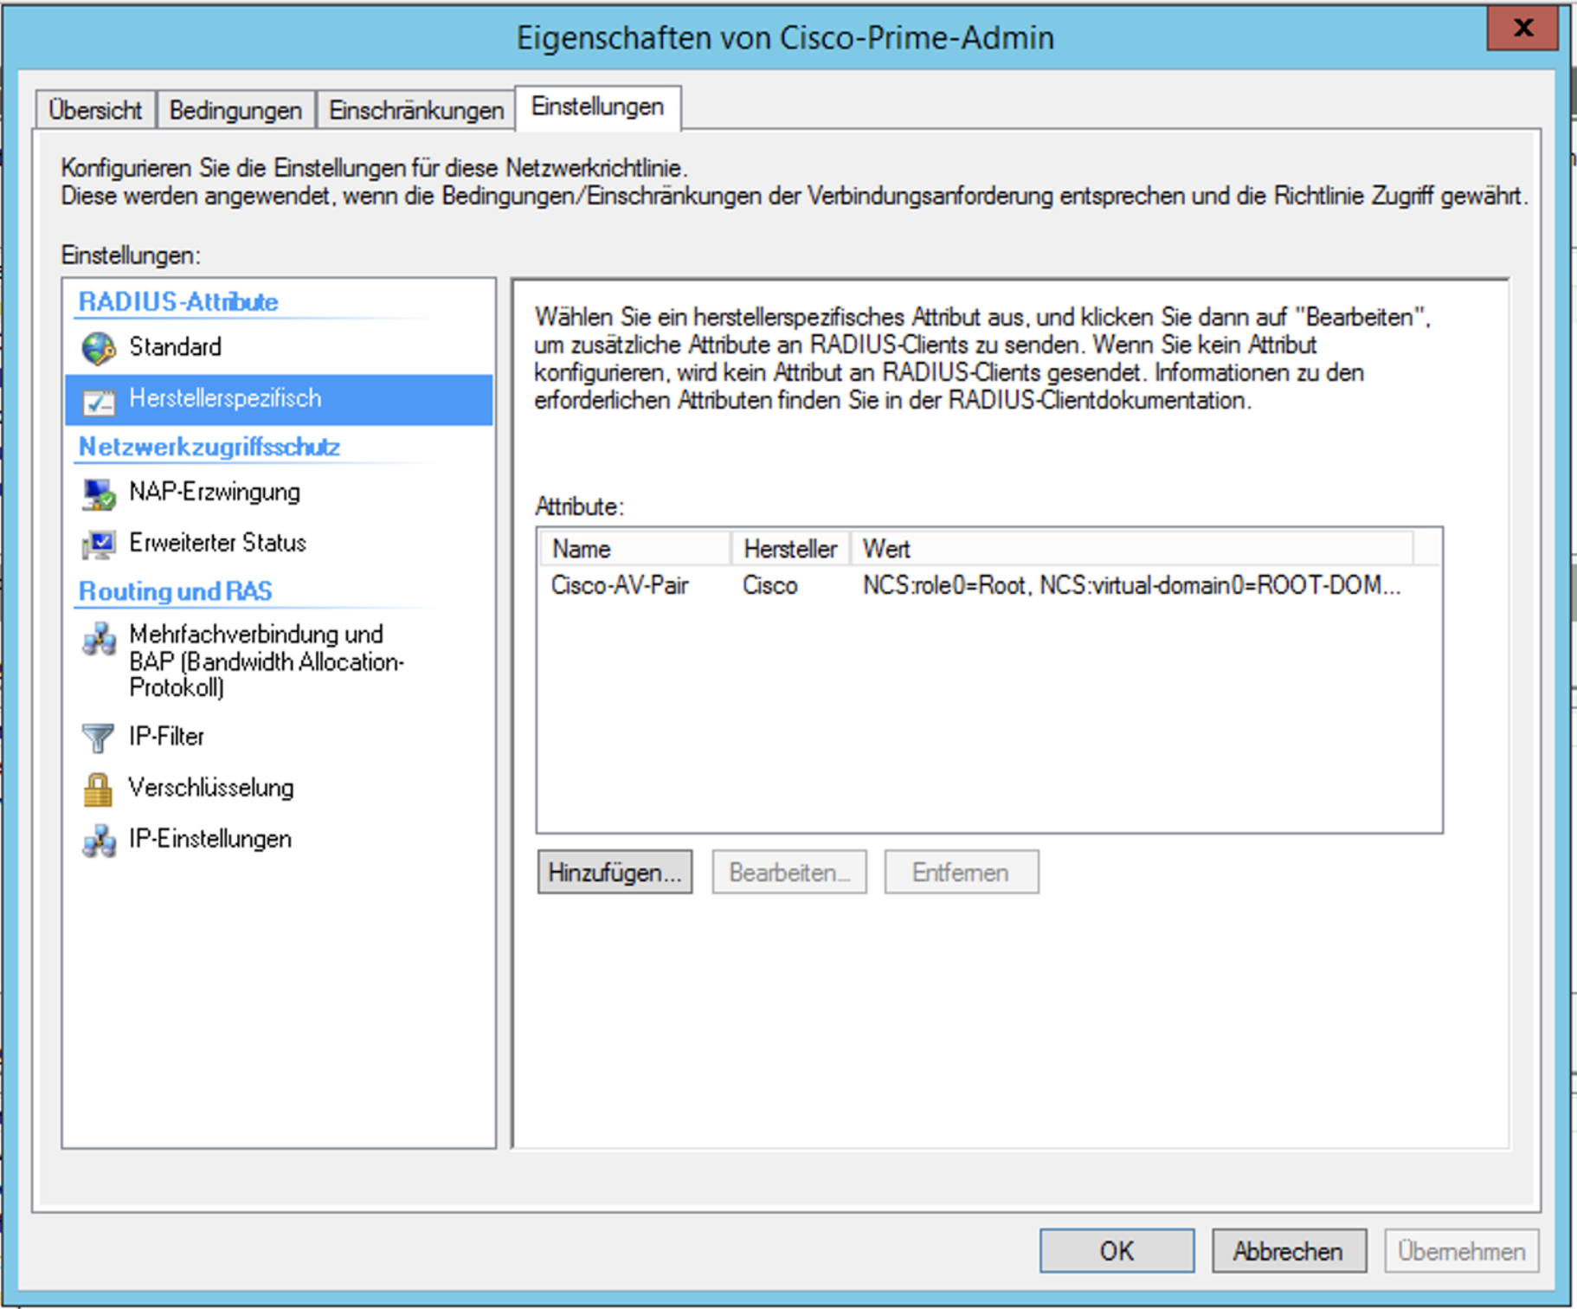
Task: Click the Wert column header
Action: click(1132, 549)
